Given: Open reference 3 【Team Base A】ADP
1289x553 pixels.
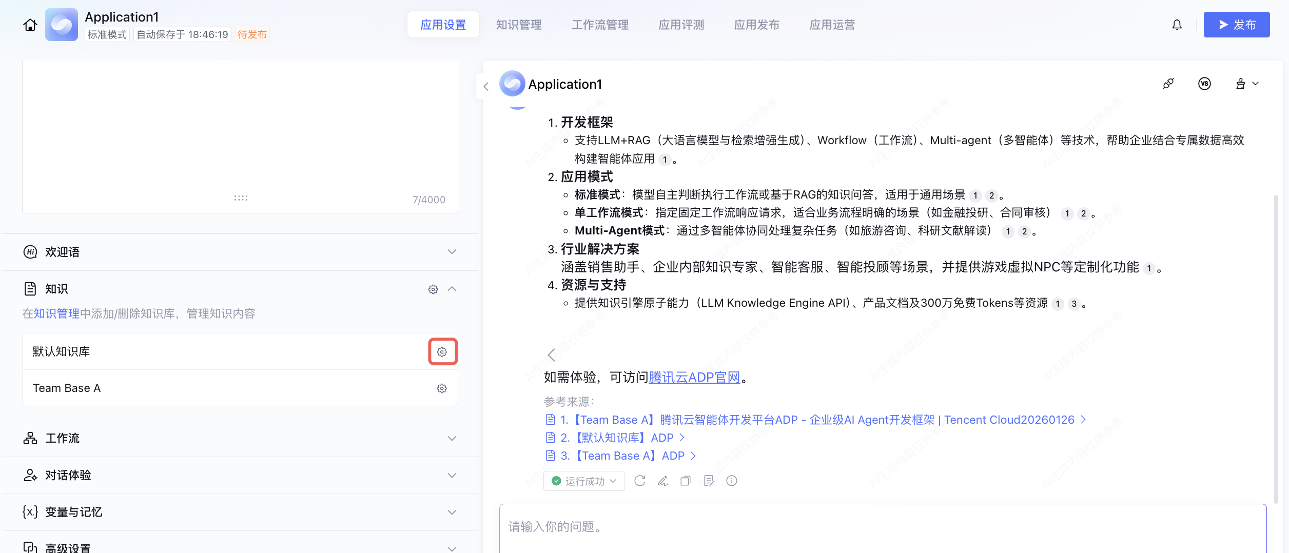Looking at the screenshot, I should tap(621, 456).
